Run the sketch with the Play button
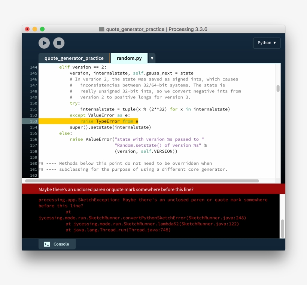This screenshot has height=285, width=307. point(44,43)
